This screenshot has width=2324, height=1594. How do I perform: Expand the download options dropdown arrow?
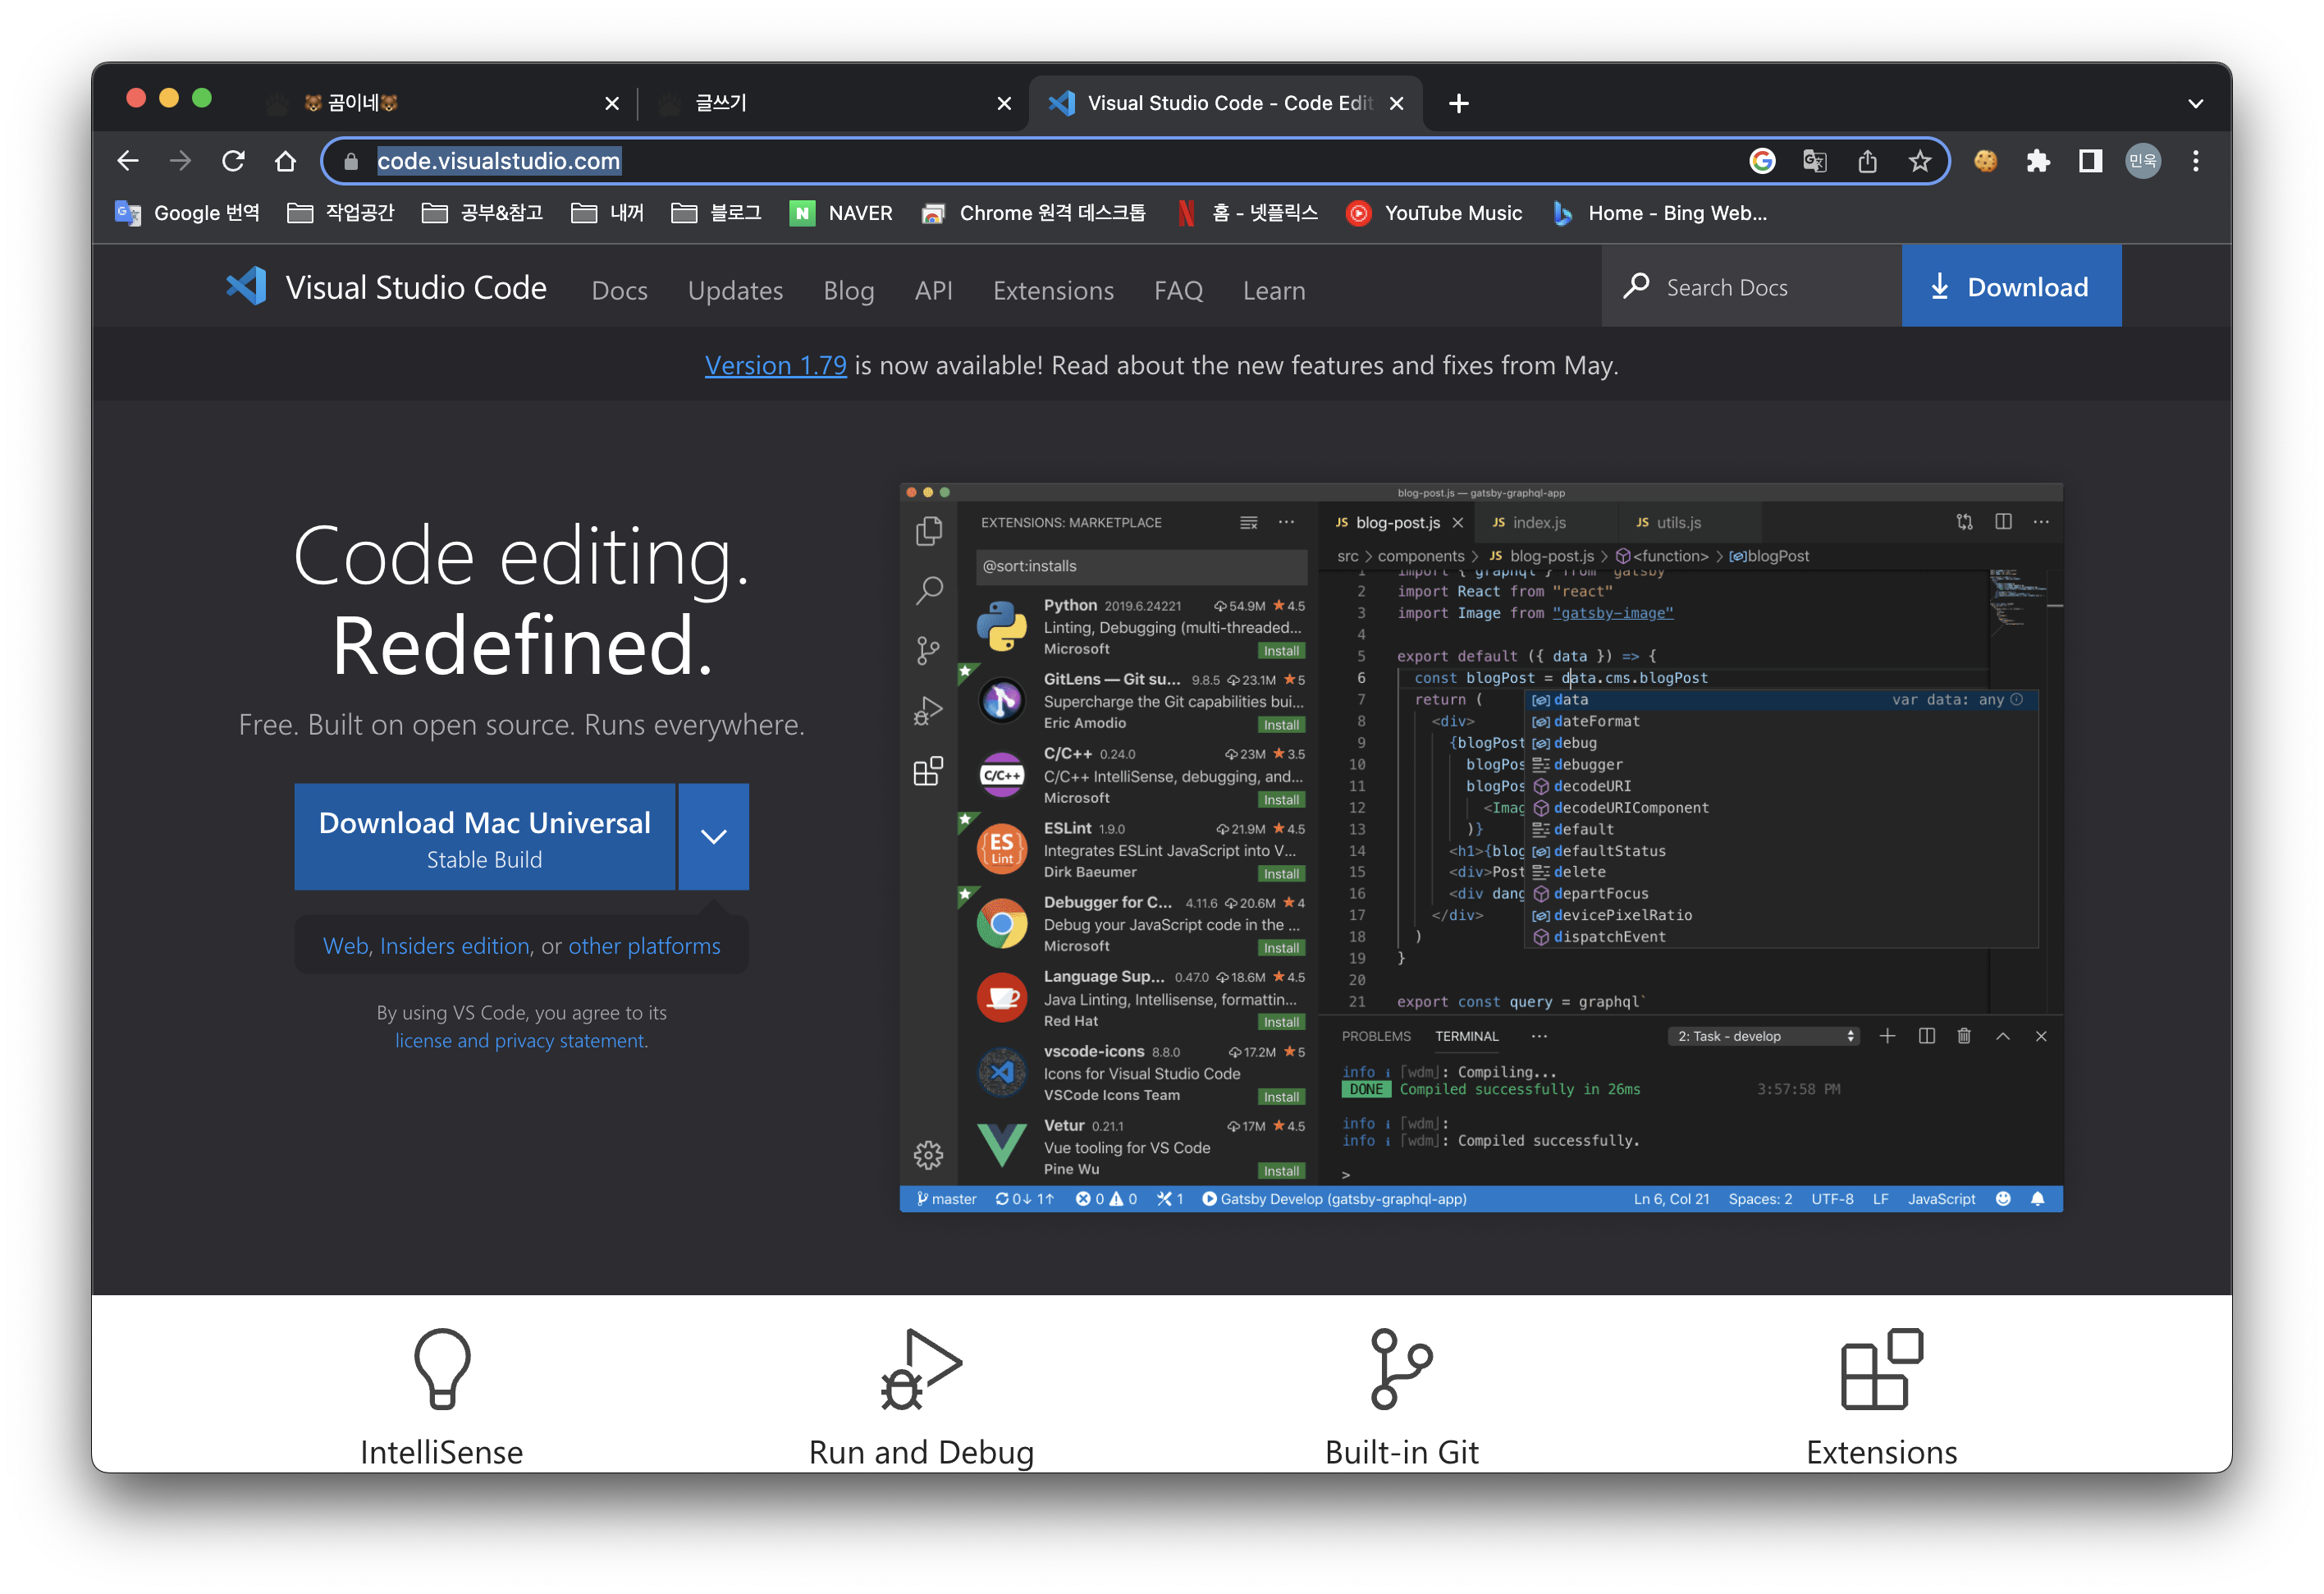pos(713,837)
